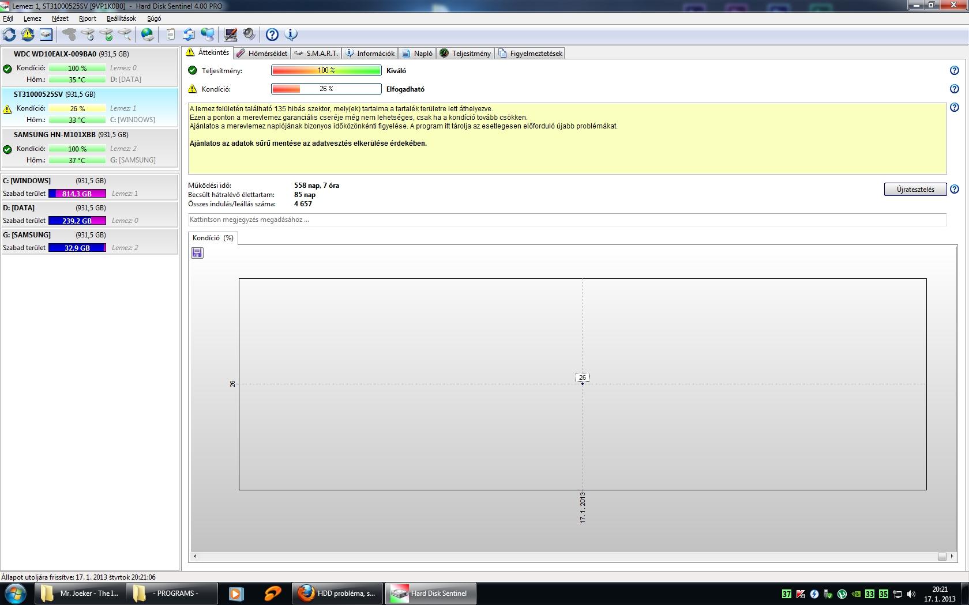Click the Teljesítmény 100 % progress bar
This screenshot has height=605, width=969.
click(x=326, y=70)
